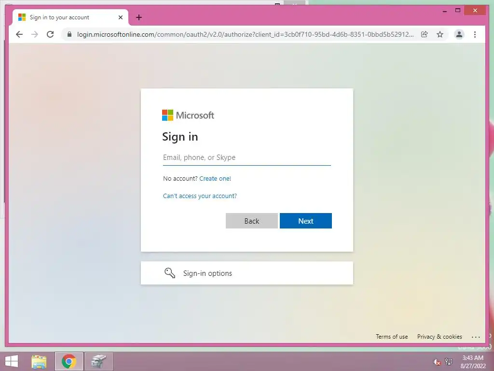
Task: Open Terms of use link
Action: (x=392, y=337)
